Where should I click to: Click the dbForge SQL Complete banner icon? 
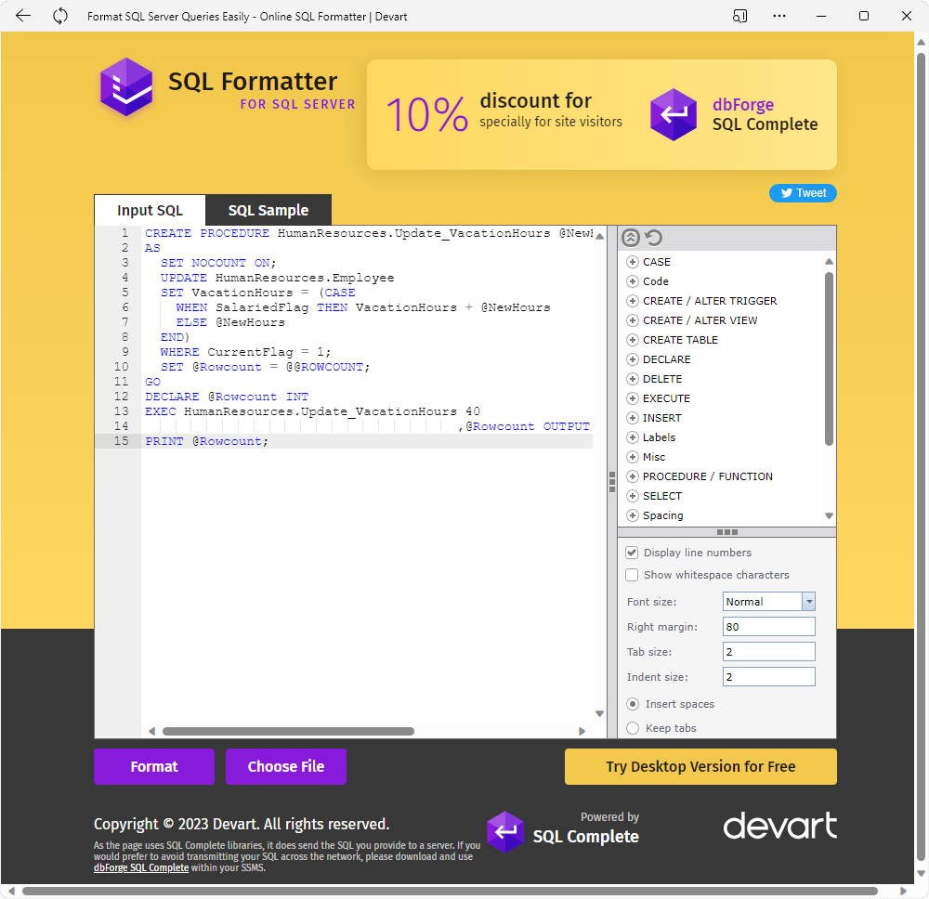click(x=673, y=114)
